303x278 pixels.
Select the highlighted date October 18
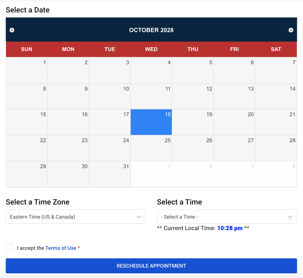click(x=151, y=122)
